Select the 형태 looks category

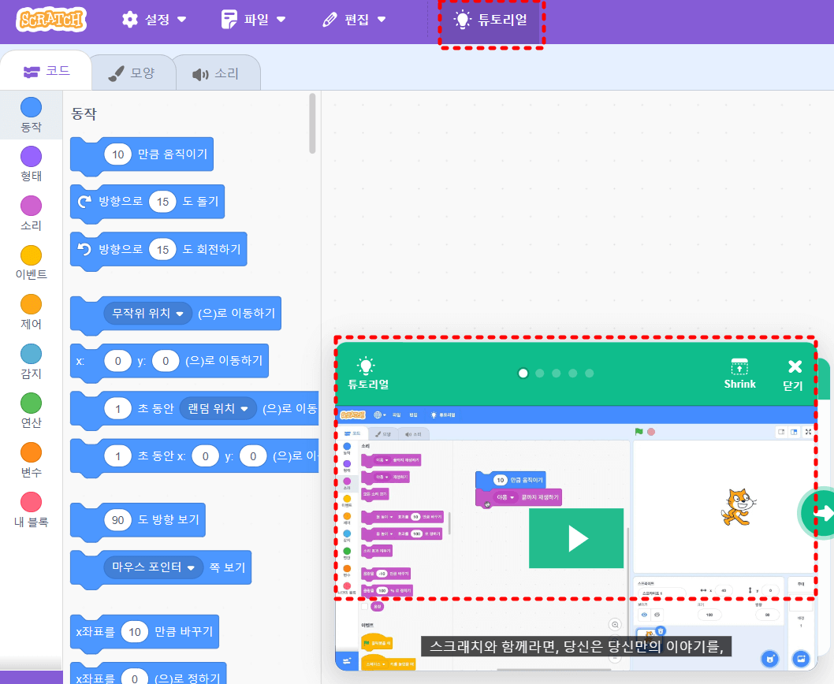coord(31,164)
